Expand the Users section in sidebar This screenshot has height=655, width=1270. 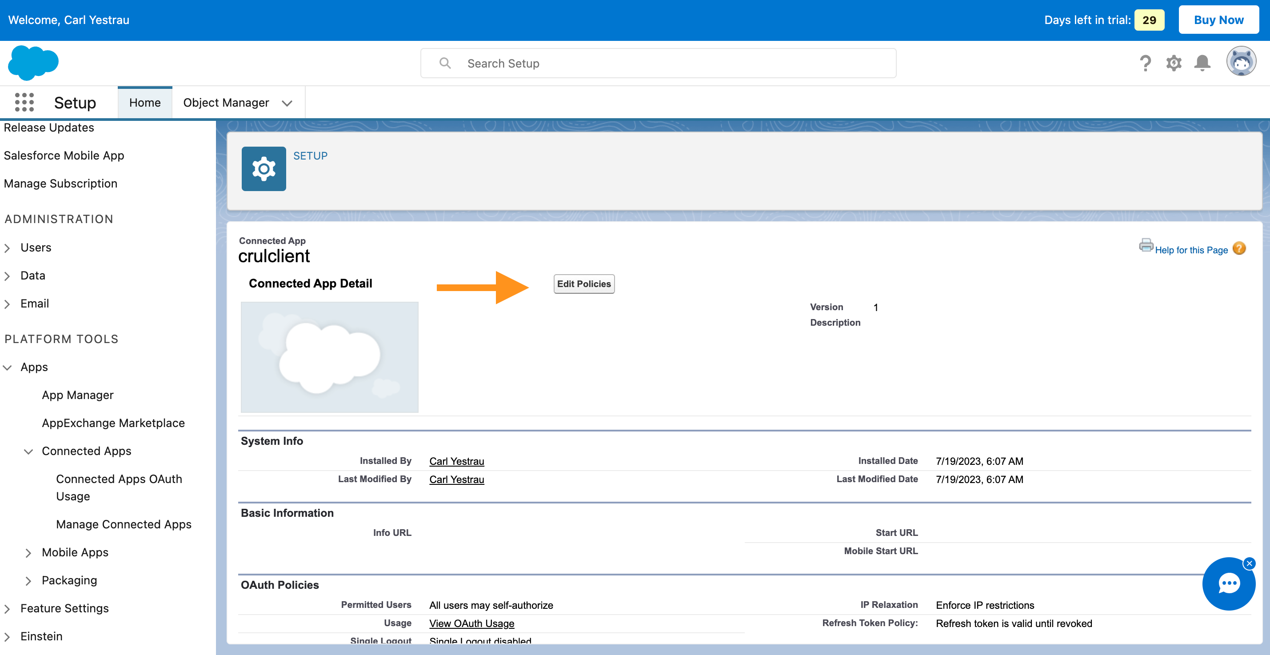tap(8, 247)
